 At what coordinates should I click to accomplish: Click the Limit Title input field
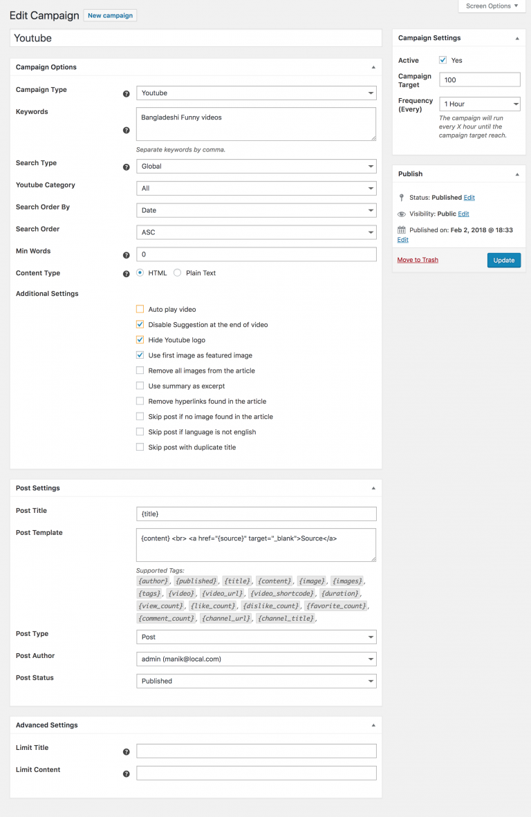[x=257, y=751]
